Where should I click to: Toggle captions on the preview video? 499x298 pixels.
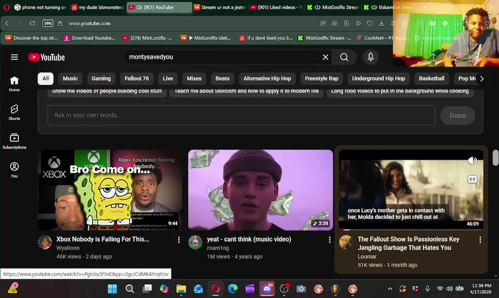[472, 179]
